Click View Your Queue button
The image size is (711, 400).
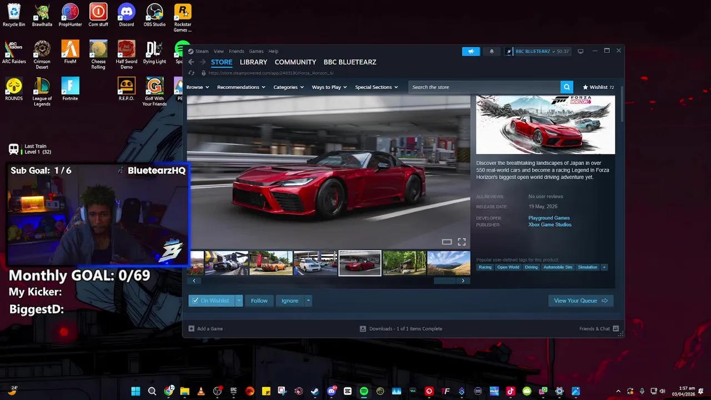(580, 301)
